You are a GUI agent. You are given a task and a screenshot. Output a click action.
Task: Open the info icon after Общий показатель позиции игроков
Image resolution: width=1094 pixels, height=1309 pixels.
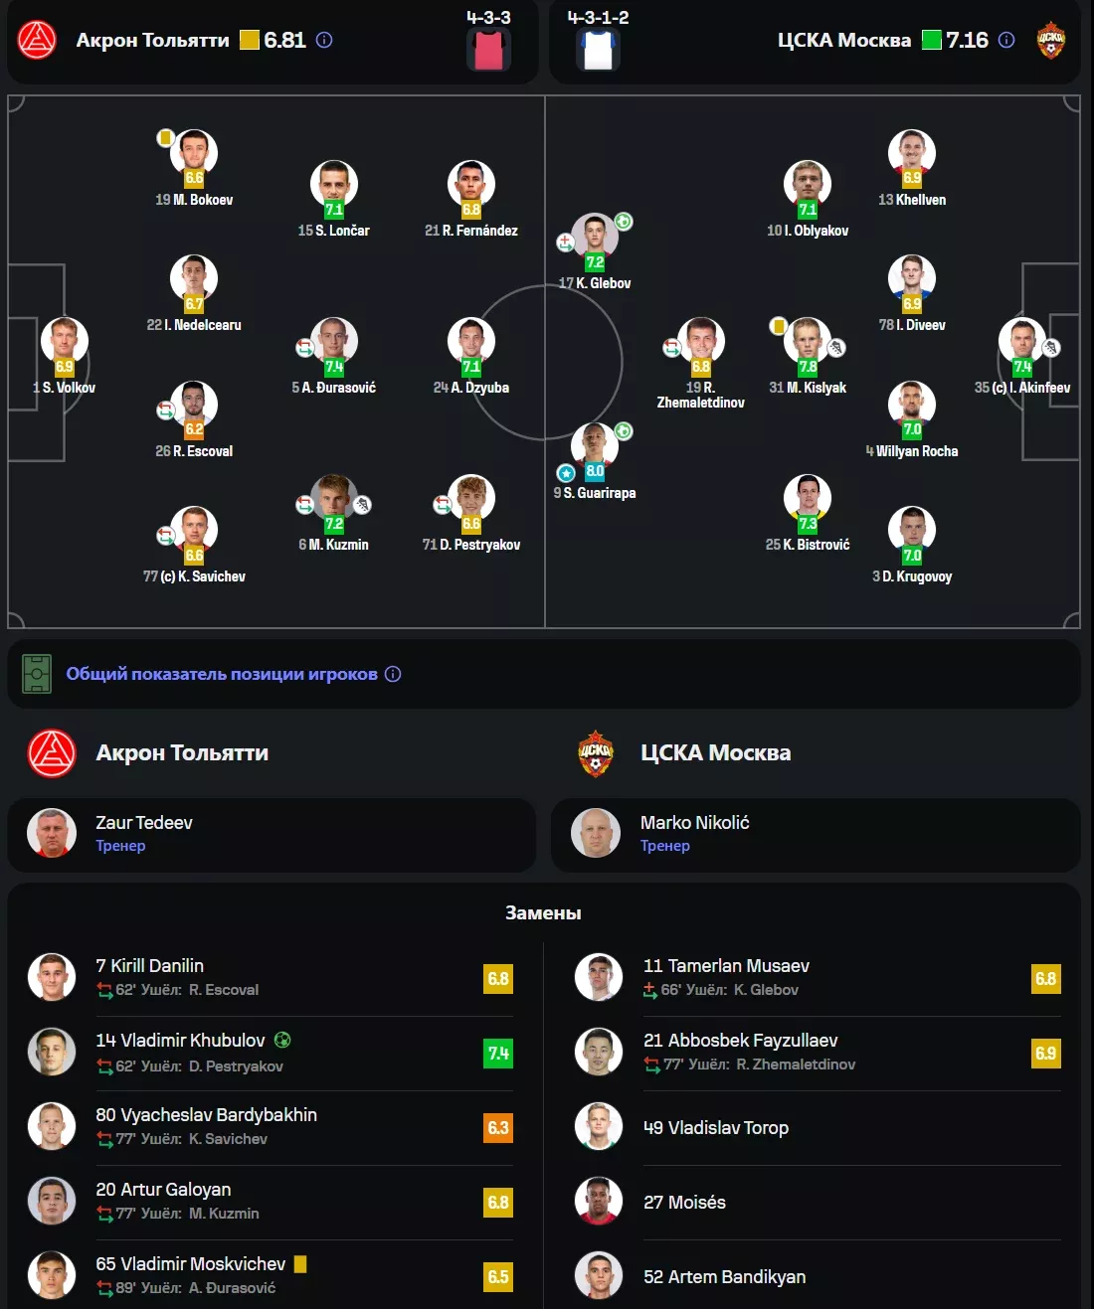(x=393, y=674)
